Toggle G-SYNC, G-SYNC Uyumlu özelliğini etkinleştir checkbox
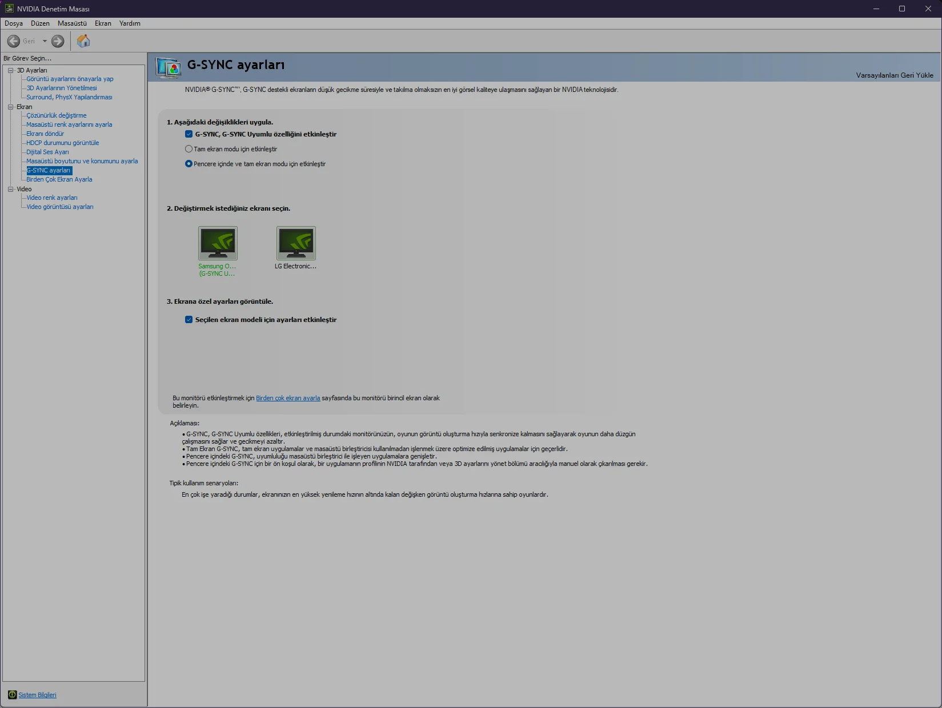Image resolution: width=942 pixels, height=708 pixels. click(189, 134)
